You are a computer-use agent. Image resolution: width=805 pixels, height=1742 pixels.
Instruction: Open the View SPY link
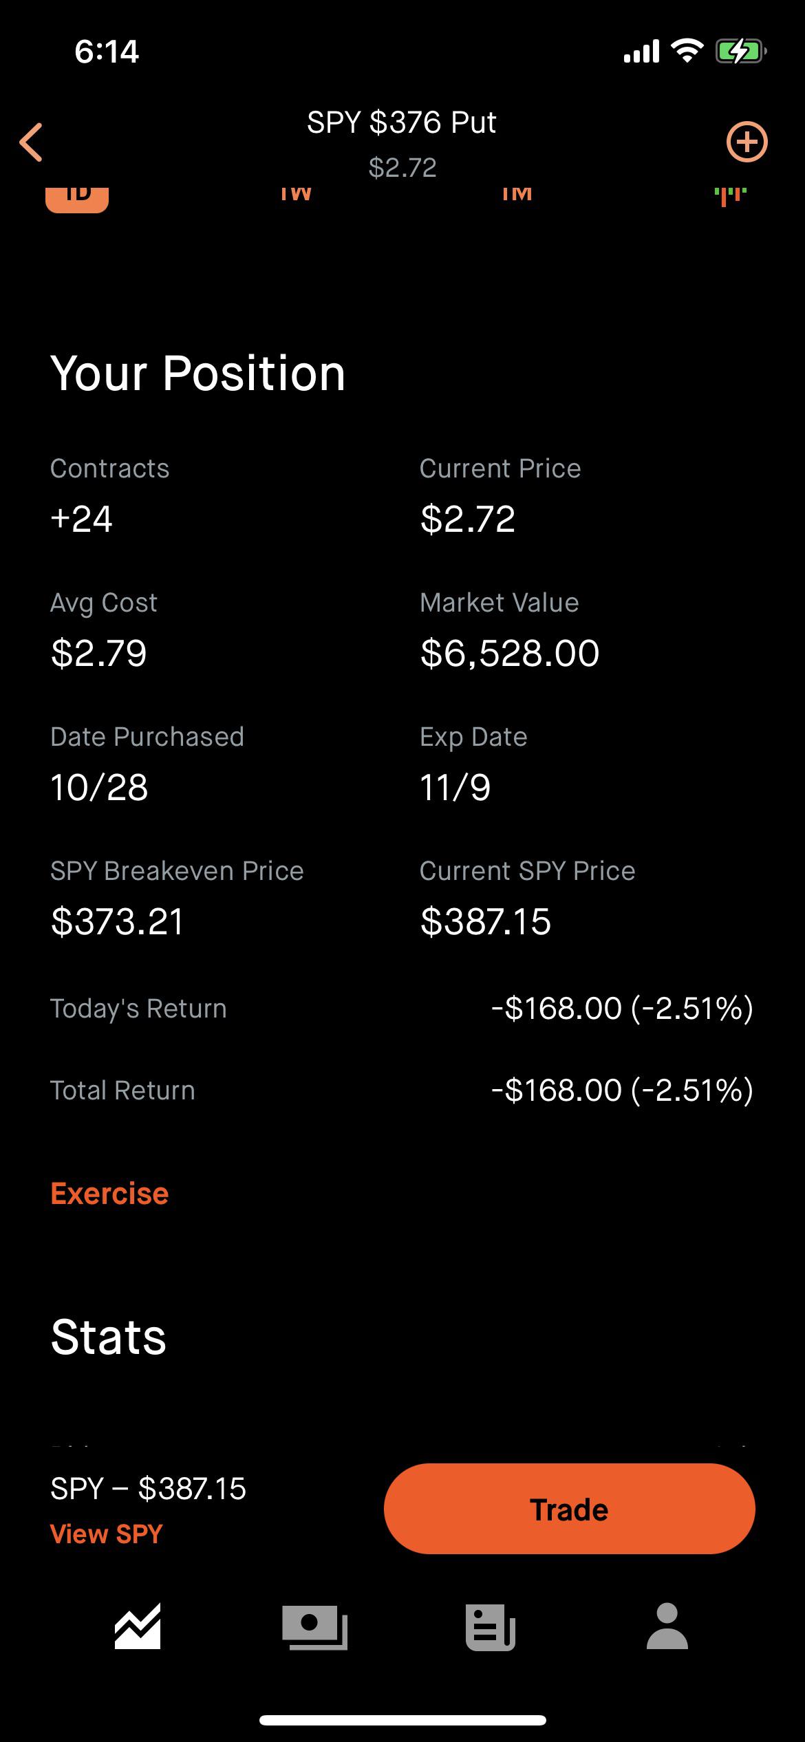tap(107, 1534)
